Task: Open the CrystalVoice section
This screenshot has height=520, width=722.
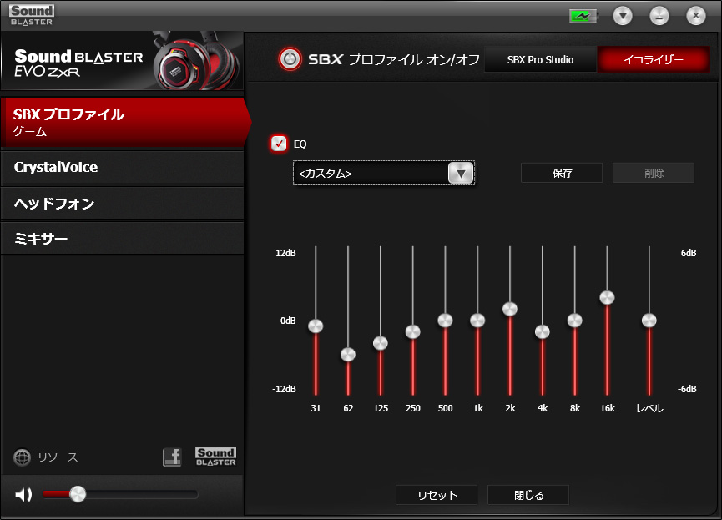Action: [x=122, y=168]
